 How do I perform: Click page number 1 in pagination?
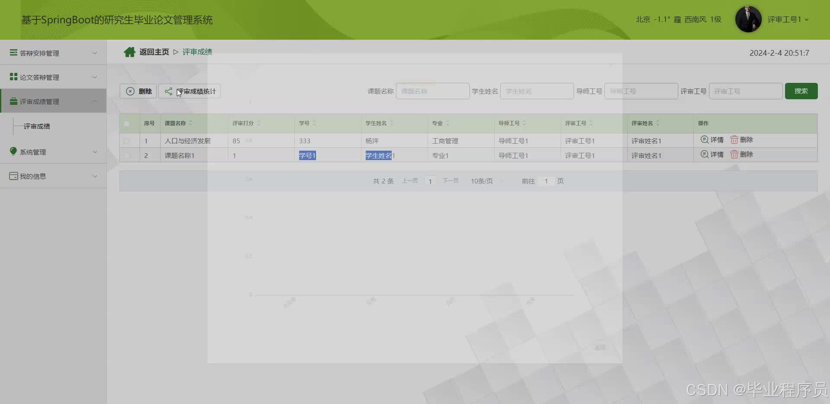point(430,181)
